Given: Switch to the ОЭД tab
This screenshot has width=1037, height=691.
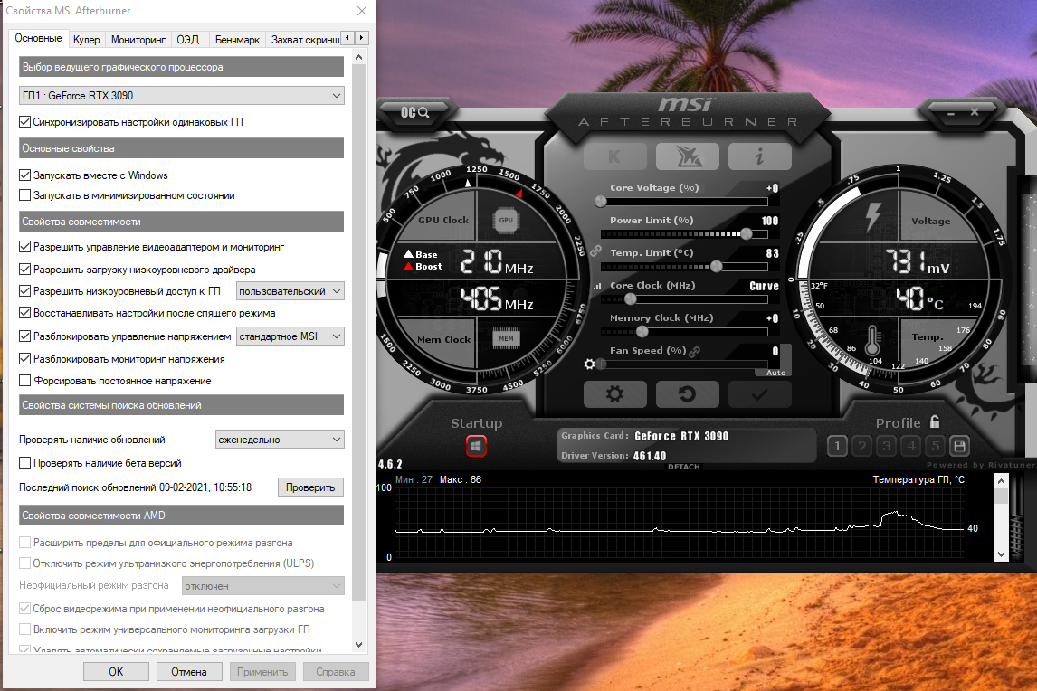Looking at the screenshot, I should pyautogui.click(x=188, y=40).
